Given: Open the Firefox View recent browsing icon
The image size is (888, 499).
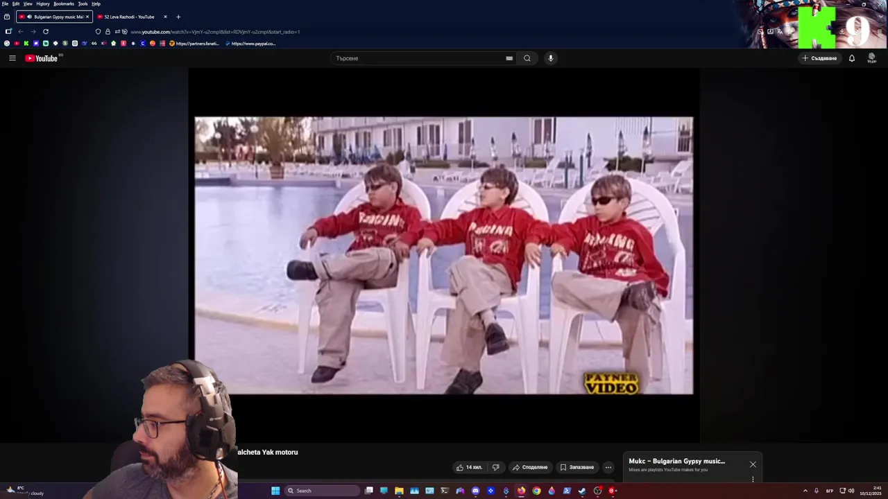Looking at the screenshot, I should click(7, 17).
